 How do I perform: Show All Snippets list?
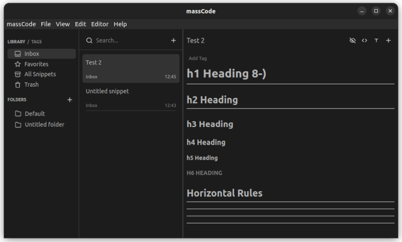(x=40, y=74)
